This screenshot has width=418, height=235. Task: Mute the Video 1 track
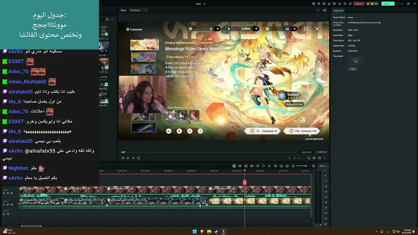click(x=8, y=205)
